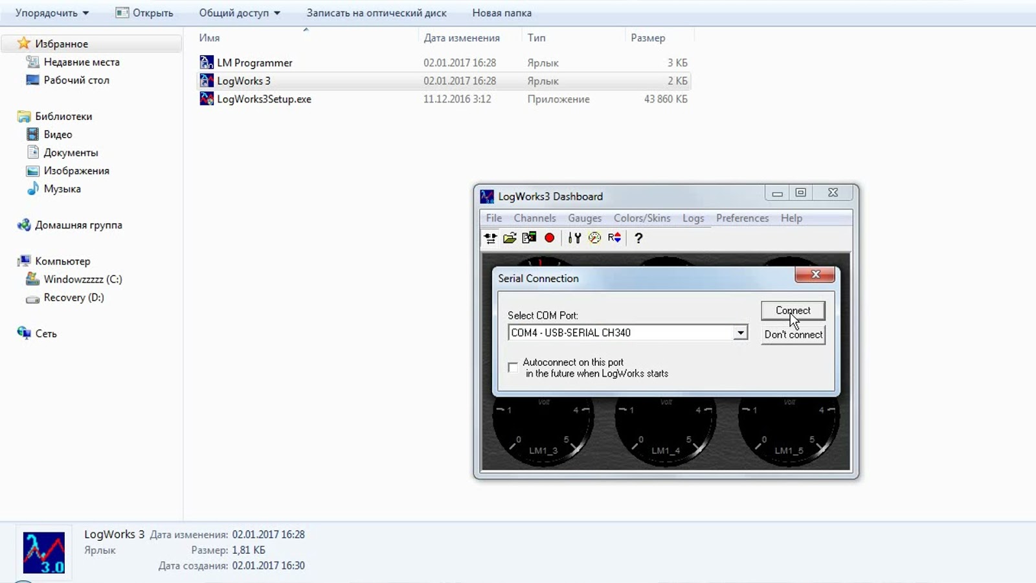Click the gauge configuration toolbar icon
The image size is (1036, 583).
(594, 238)
